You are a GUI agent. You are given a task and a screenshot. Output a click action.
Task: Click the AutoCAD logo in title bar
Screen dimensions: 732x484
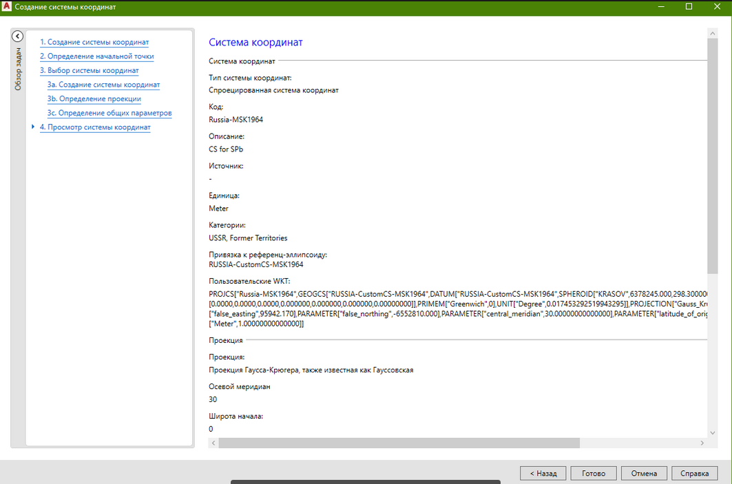tap(7, 7)
